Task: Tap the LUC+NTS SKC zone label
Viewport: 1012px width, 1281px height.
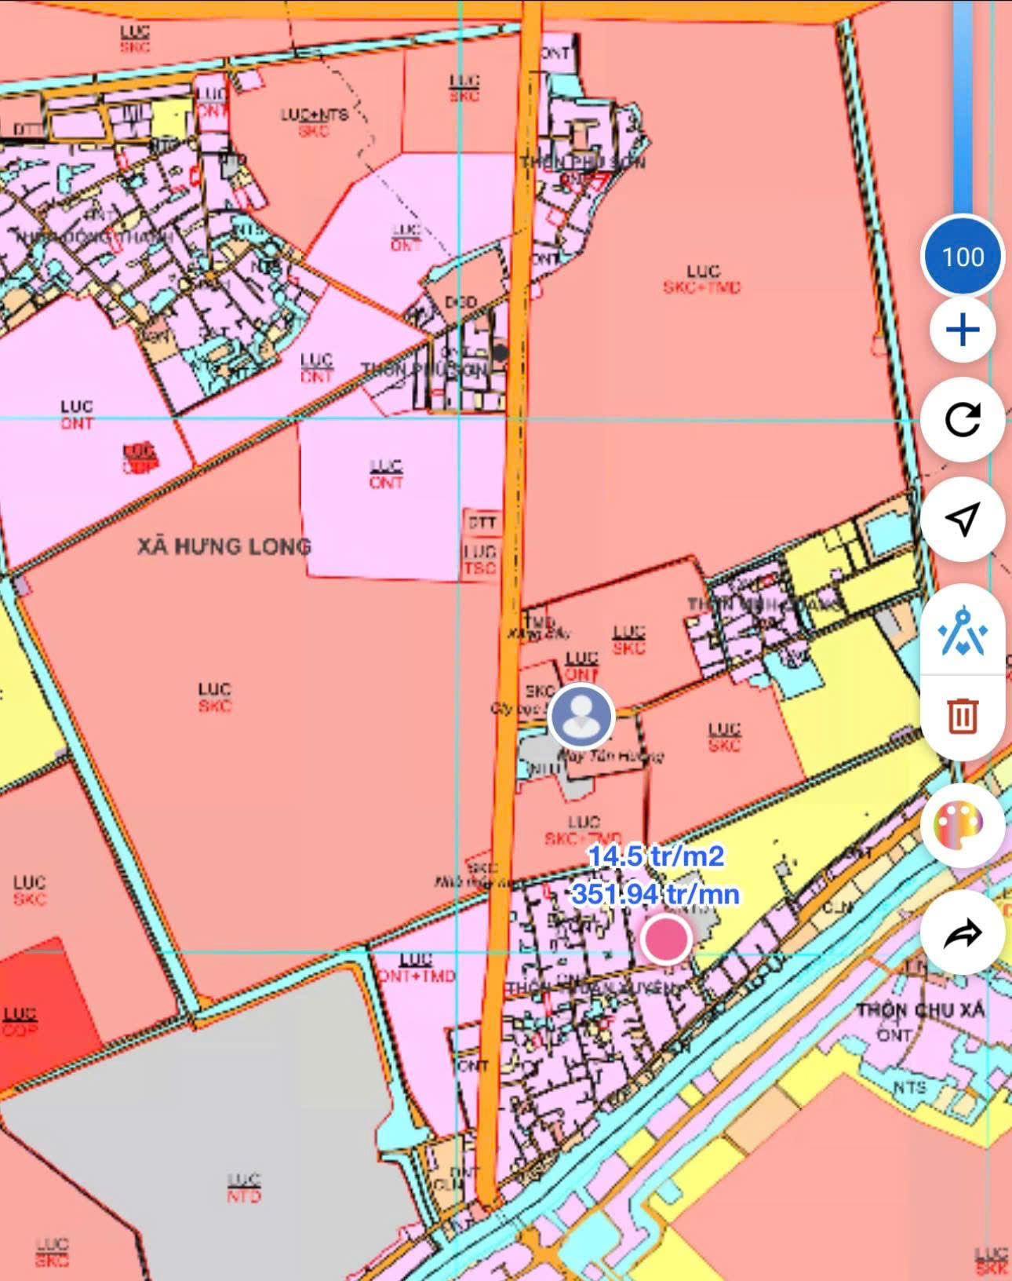Action: (x=314, y=122)
